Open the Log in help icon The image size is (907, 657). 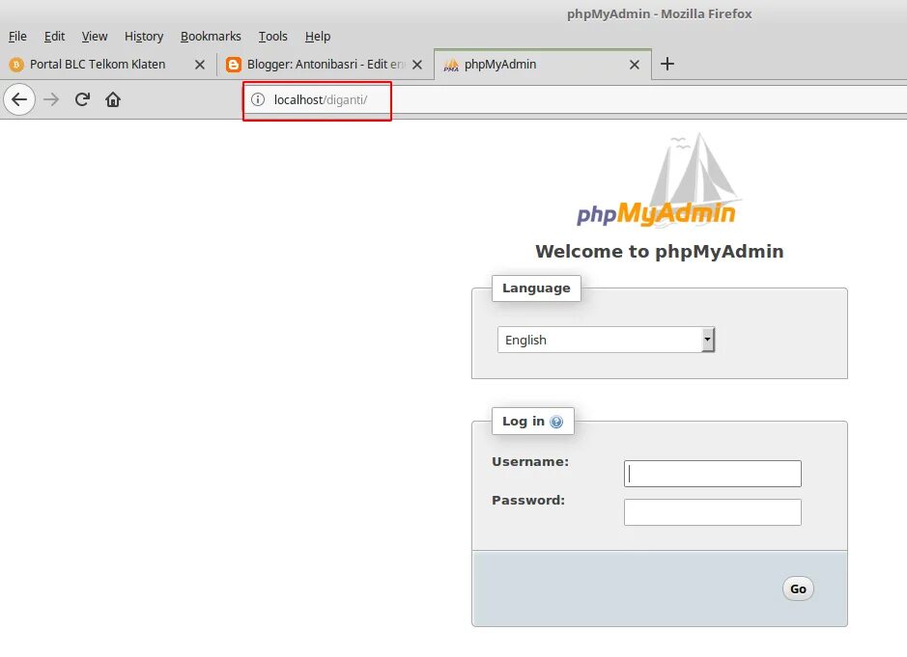555,422
